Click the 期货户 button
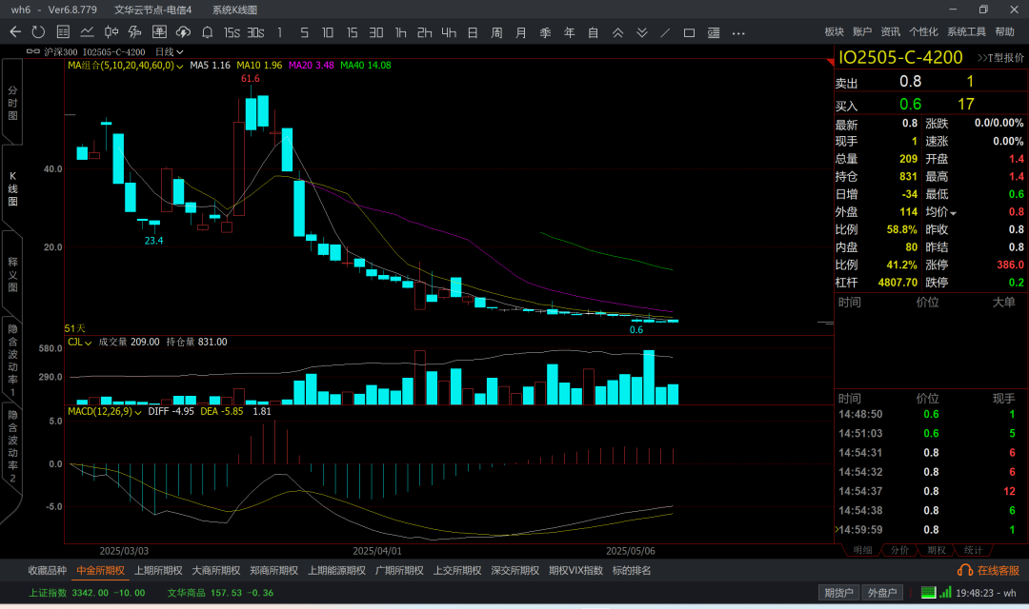This screenshot has width=1029, height=609. (x=839, y=593)
